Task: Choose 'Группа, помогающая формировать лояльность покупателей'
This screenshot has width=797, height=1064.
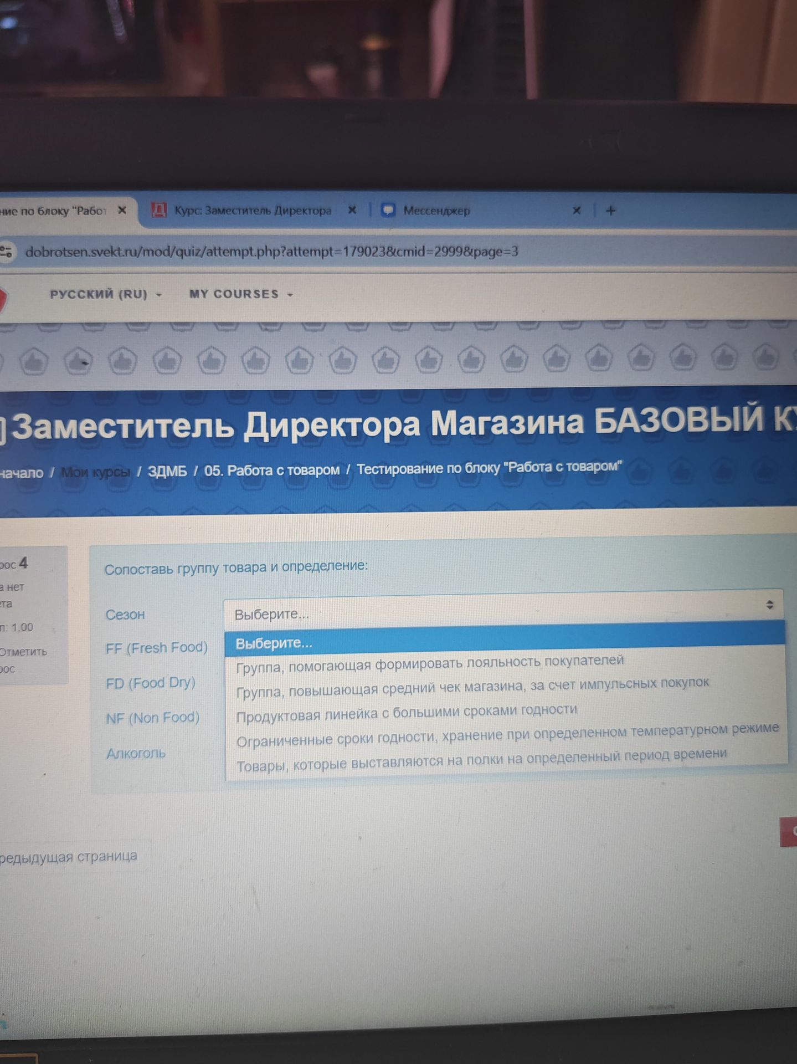Action: (430, 663)
